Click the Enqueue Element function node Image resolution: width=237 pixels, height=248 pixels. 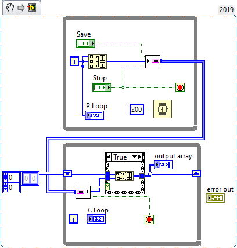point(153,62)
